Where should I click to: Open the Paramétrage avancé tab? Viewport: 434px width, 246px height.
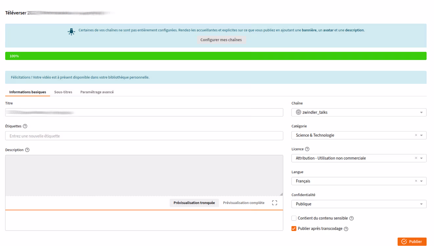[x=97, y=92]
